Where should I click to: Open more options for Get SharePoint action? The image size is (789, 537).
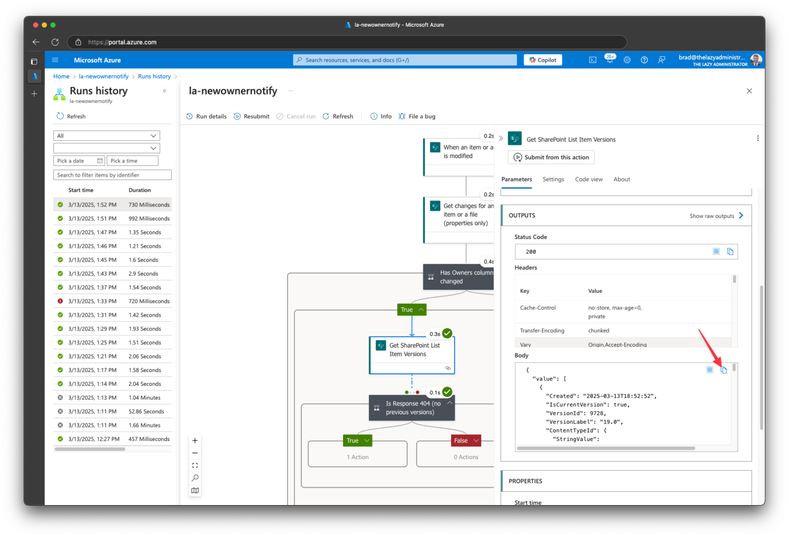(758, 138)
